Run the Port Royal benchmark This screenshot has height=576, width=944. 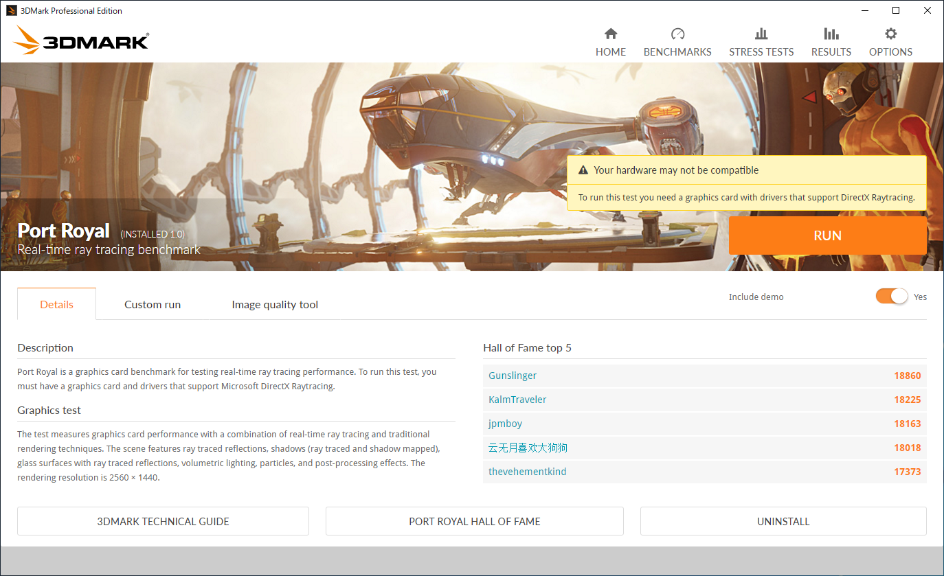pyautogui.click(x=828, y=235)
